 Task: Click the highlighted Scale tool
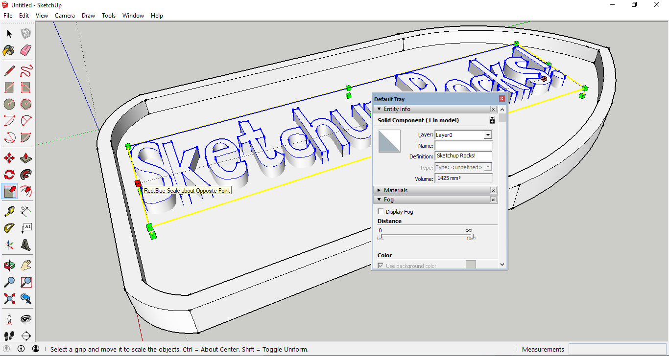[x=9, y=191]
